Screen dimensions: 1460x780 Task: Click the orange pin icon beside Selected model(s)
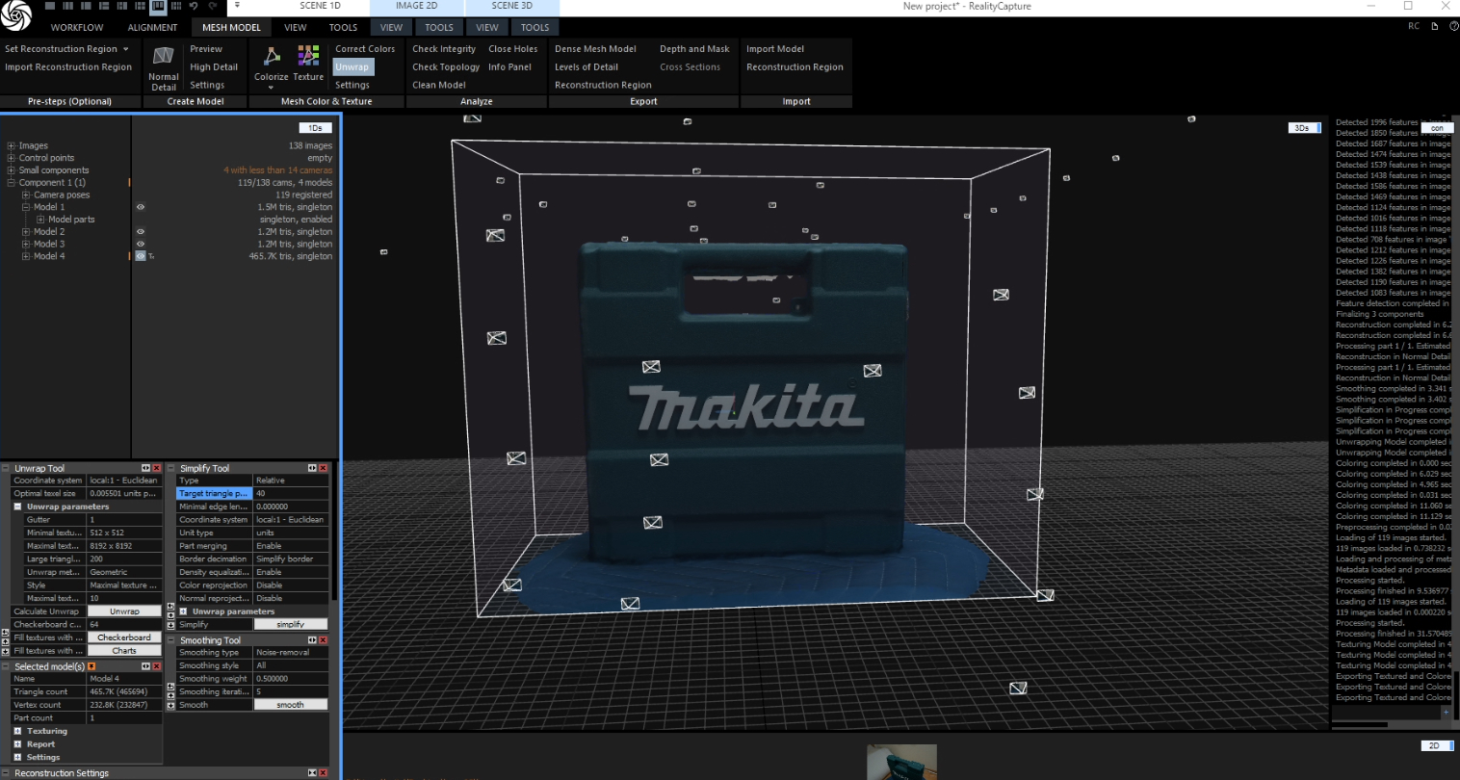pyautogui.click(x=91, y=666)
